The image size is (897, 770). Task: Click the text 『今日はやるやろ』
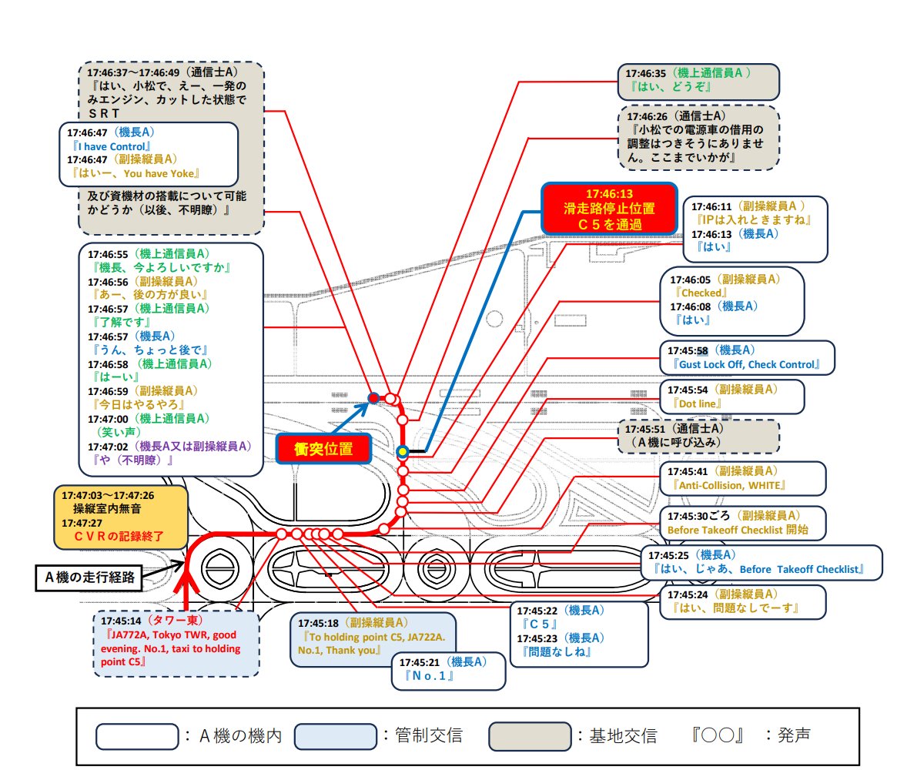pyautogui.click(x=139, y=404)
